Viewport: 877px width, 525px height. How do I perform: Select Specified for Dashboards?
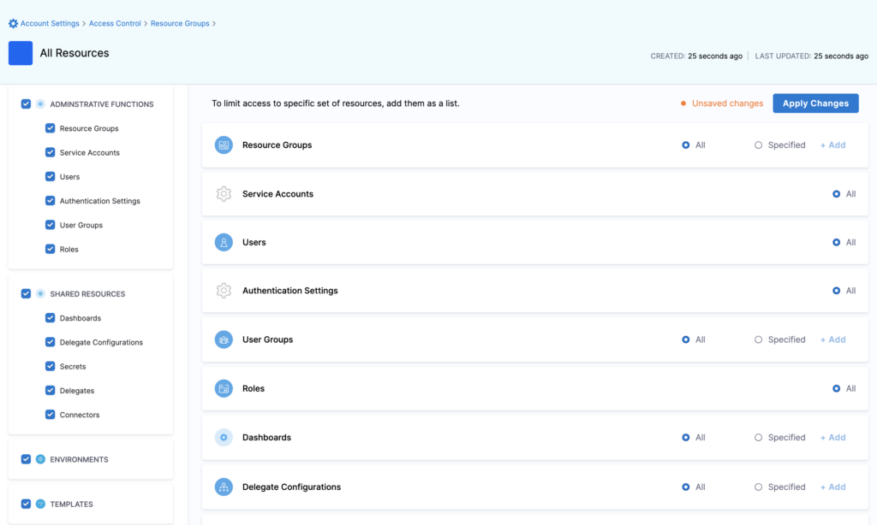coord(759,437)
